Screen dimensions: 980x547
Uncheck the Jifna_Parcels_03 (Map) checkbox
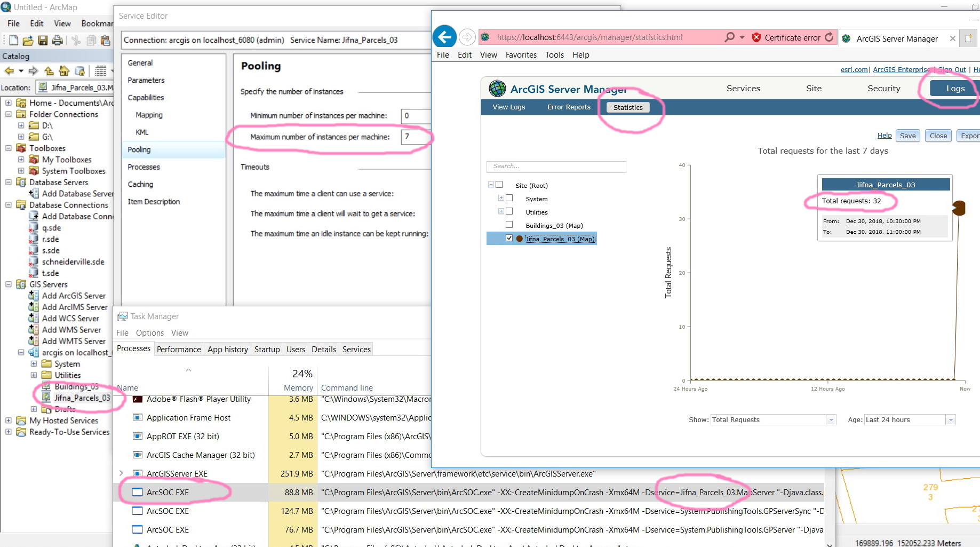pyautogui.click(x=509, y=238)
